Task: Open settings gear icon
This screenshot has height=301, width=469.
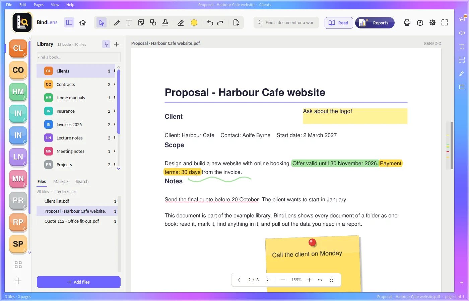Action: [432, 22]
